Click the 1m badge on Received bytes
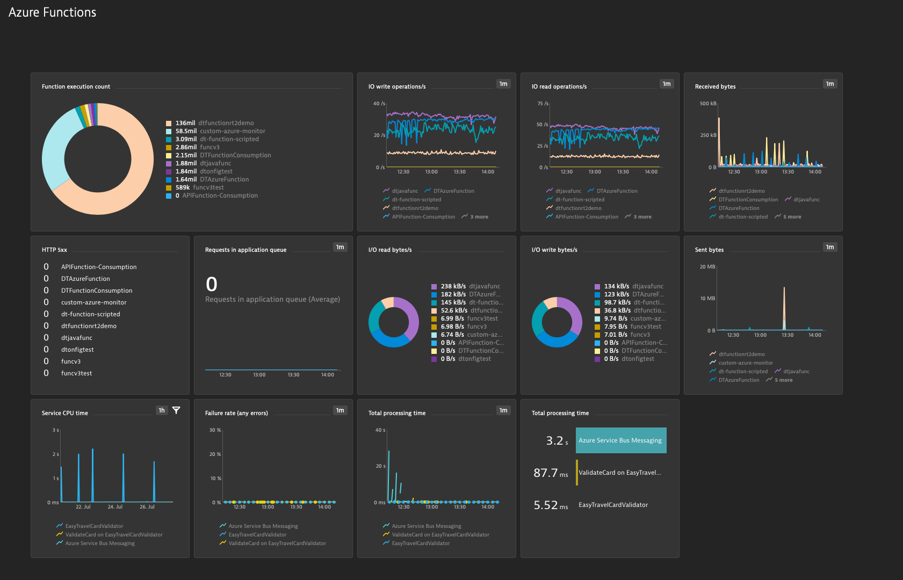 click(830, 84)
